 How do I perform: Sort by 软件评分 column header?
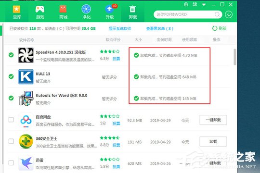113,40
